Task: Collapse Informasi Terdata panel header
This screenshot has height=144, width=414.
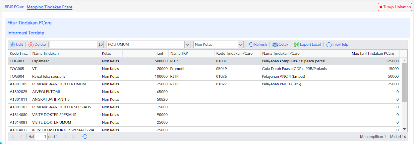Action: [208, 33]
